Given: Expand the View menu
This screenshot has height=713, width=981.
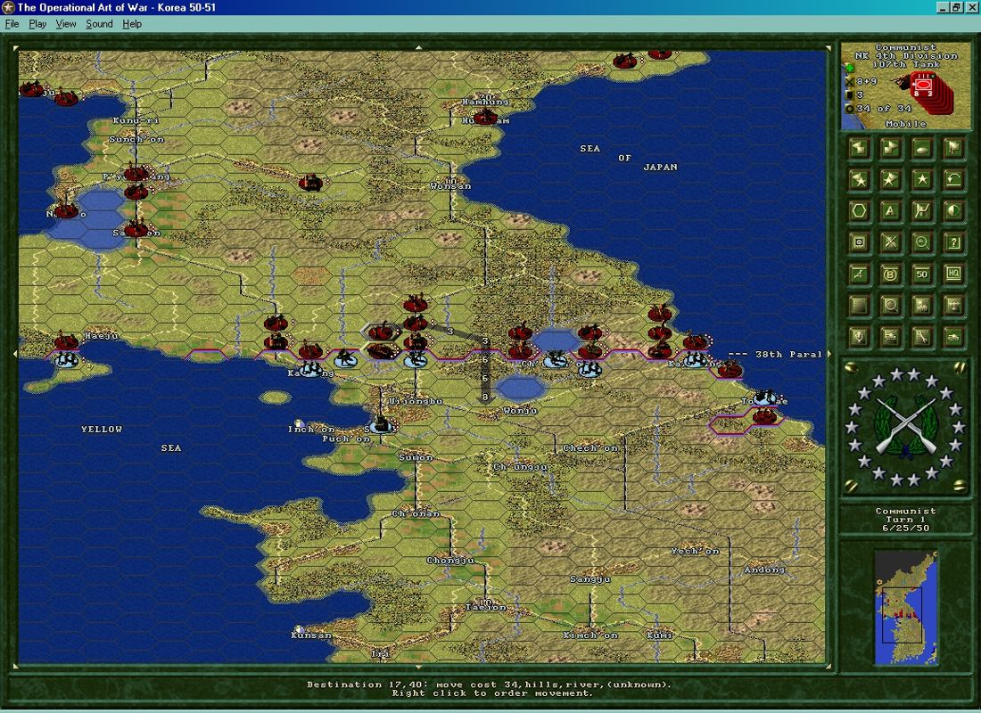Looking at the screenshot, I should [66, 24].
